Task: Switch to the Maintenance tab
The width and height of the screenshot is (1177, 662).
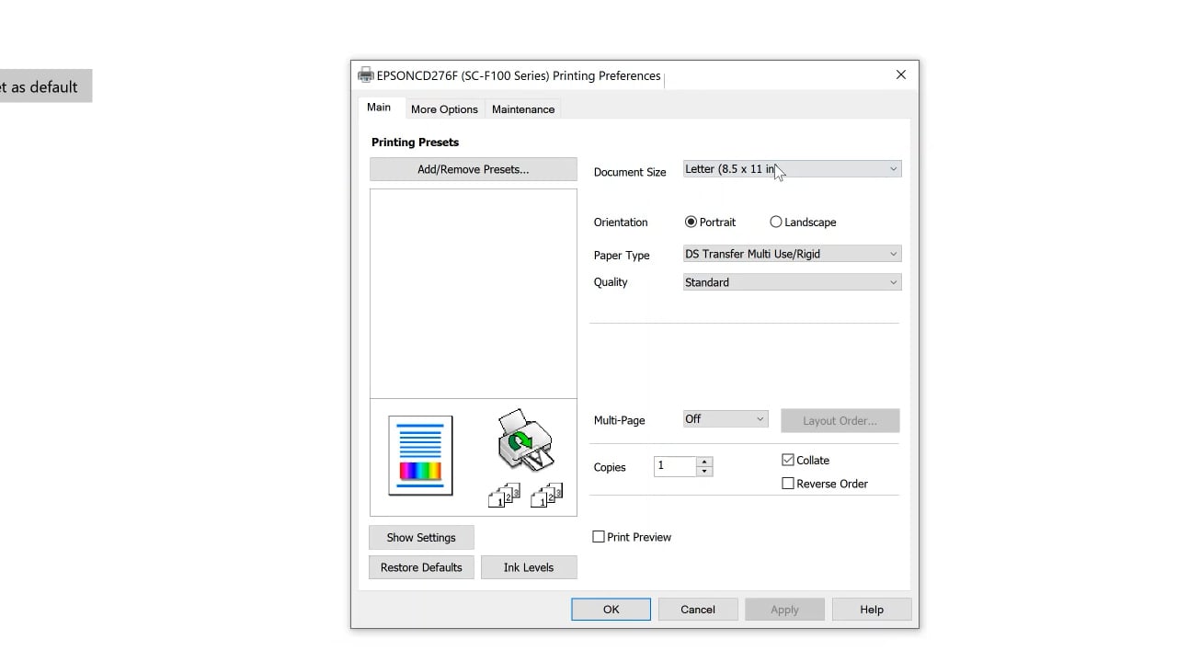Action: pos(523,109)
